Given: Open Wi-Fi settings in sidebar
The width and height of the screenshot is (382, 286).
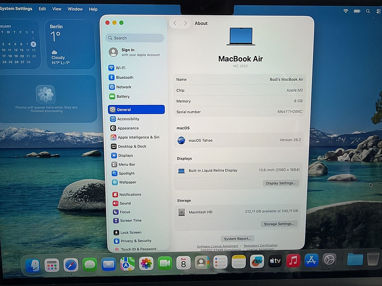Looking at the screenshot, I should 120,68.
